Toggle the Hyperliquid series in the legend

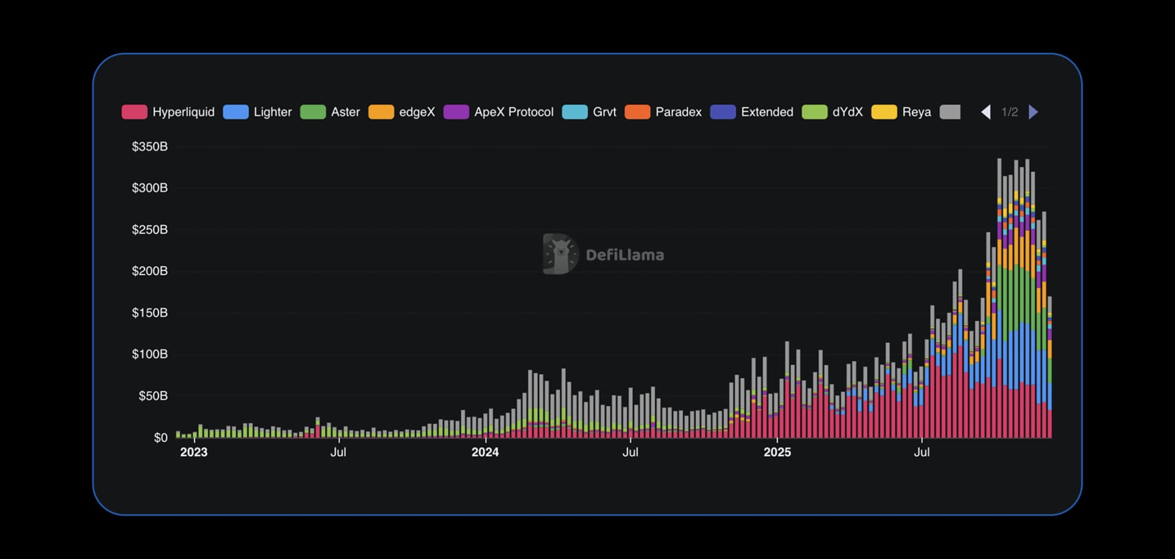pyautogui.click(x=183, y=112)
